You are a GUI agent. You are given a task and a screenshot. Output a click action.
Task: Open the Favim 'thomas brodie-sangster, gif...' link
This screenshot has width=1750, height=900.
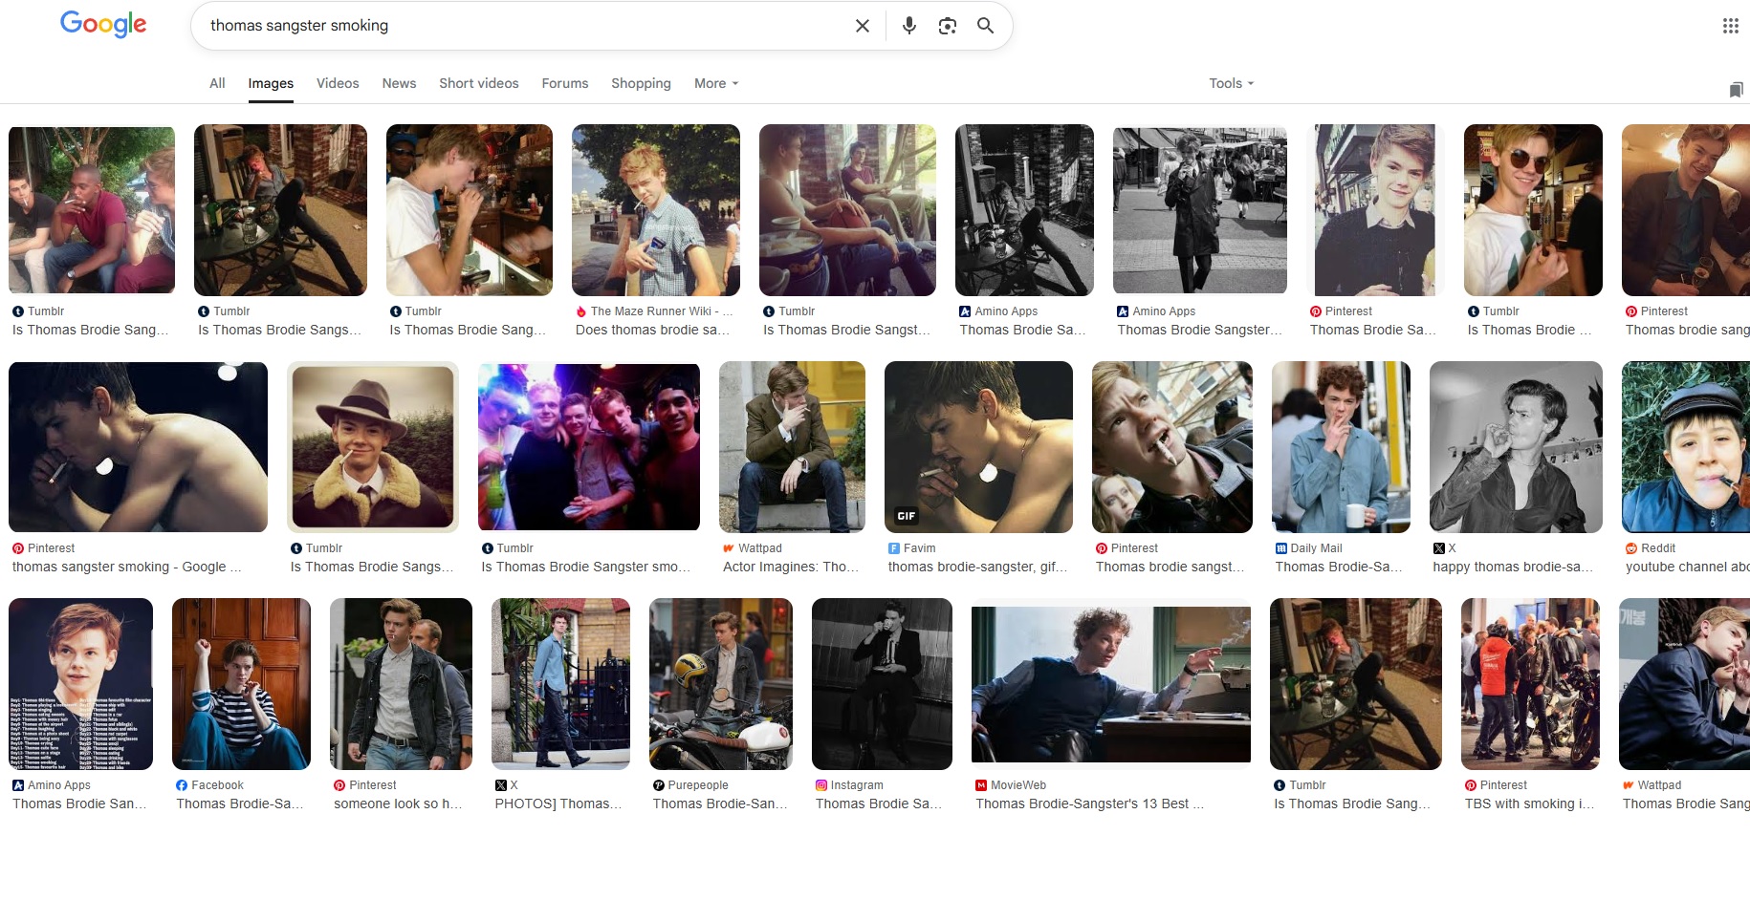(x=977, y=567)
